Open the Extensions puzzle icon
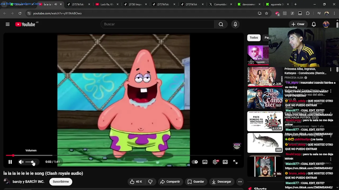Screen dimensions: 339x190 pyautogui.click(x=308, y=13)
